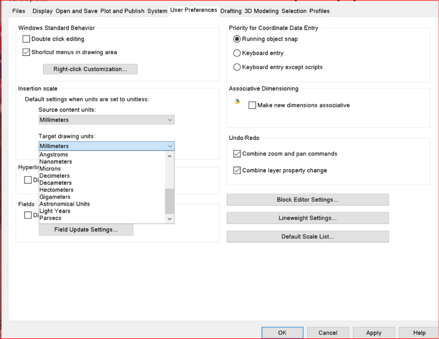Uncheck Combine layer property change
Screen dimensions: 439x339
coord(237,171)
